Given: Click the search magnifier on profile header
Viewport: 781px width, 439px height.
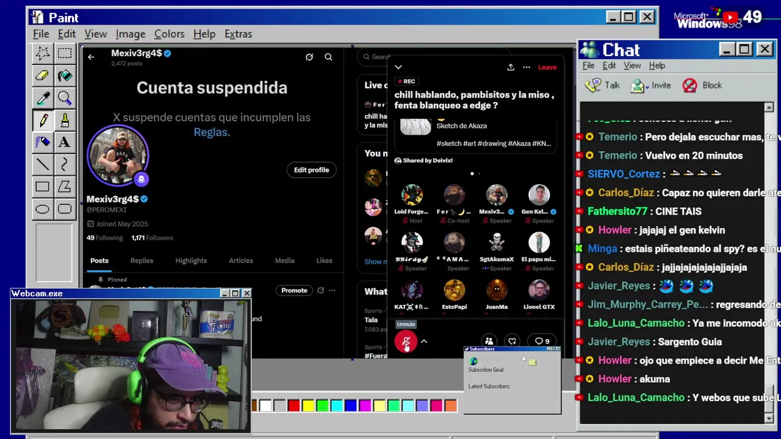Looking at the screenshot, I should [x=328, y=57].
